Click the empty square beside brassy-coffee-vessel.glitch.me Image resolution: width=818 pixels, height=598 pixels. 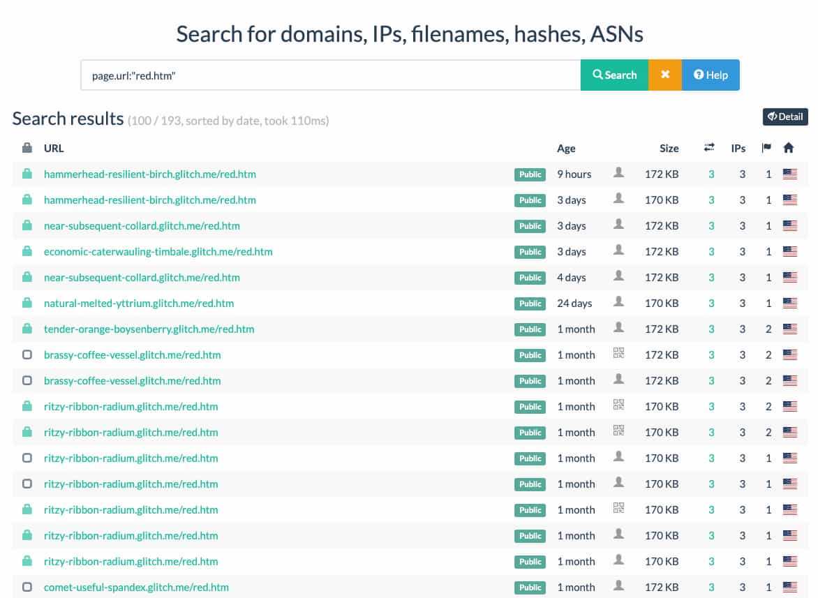click(27, 354)
